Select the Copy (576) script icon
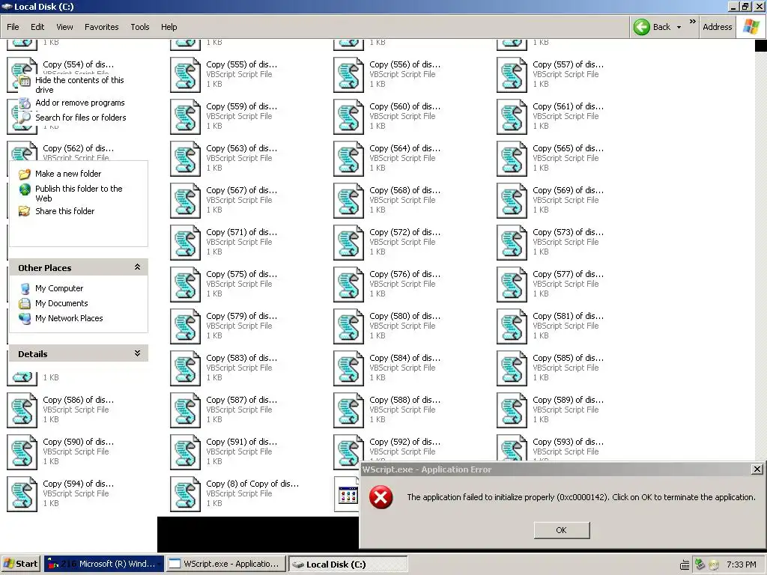 tap(349, 285)
